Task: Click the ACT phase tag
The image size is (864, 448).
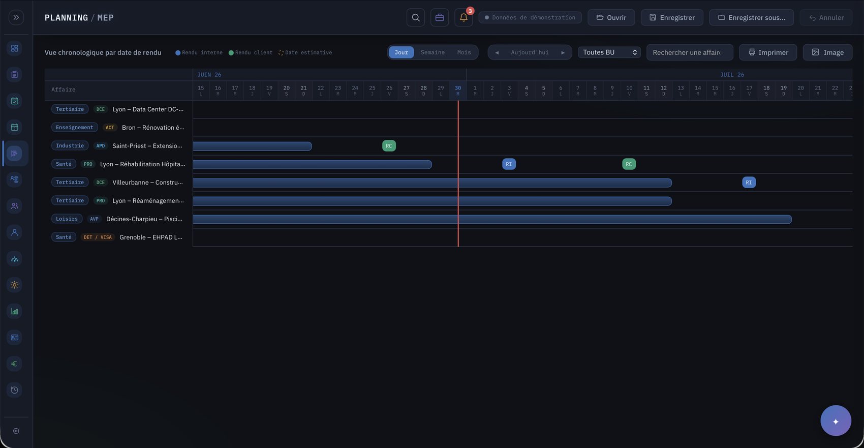Action: 110,128
